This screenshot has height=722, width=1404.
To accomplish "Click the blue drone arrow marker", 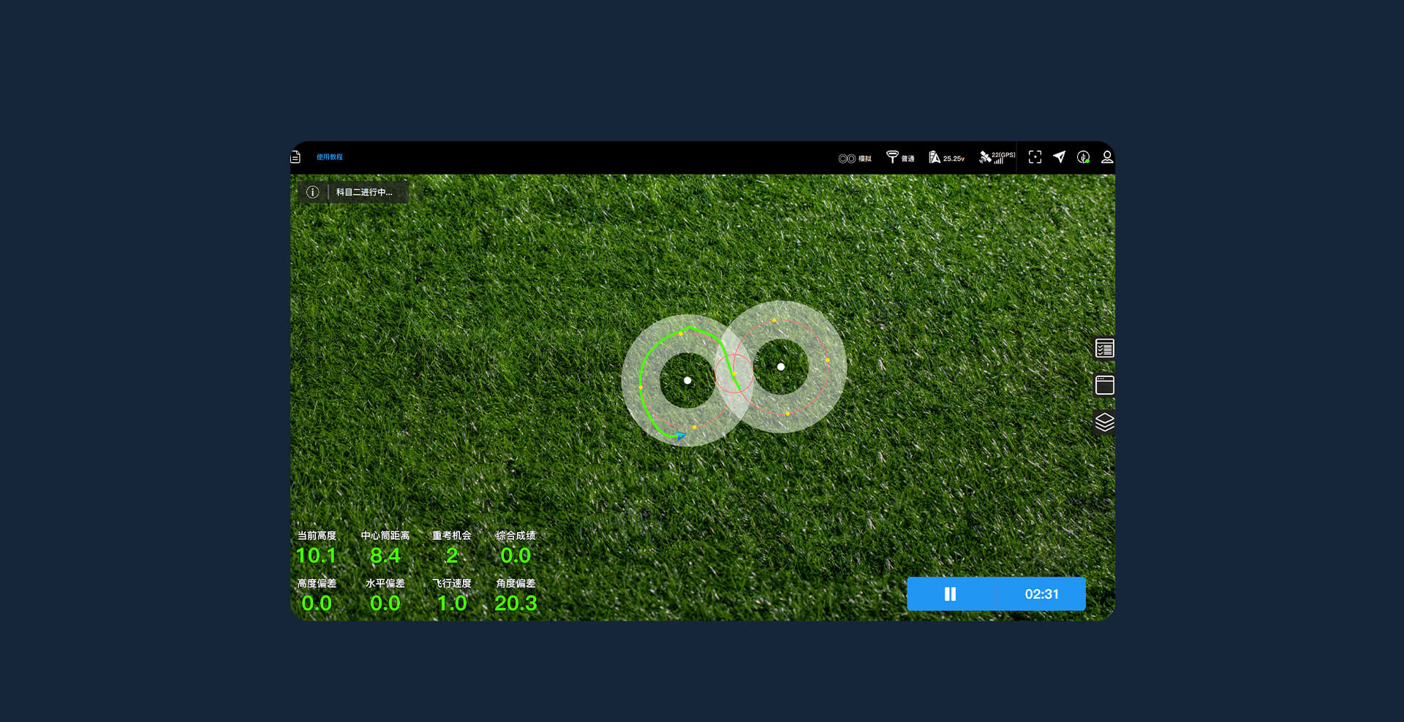I will (x=681, y=436).
